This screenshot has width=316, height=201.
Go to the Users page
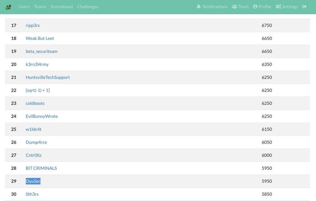24,7
